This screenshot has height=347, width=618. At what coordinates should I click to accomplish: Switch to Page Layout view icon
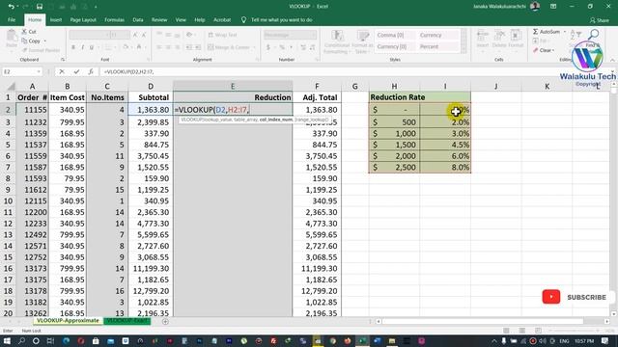521,331
